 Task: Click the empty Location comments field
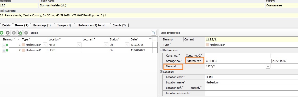click(x=251, y=93)
